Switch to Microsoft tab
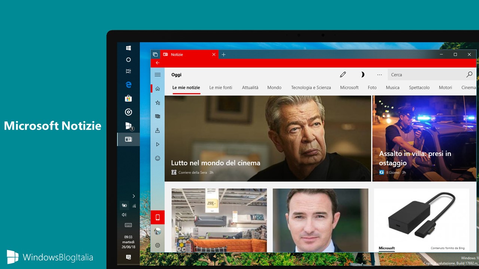The height and width of the screenshot is (269, 479). [349, 87]
